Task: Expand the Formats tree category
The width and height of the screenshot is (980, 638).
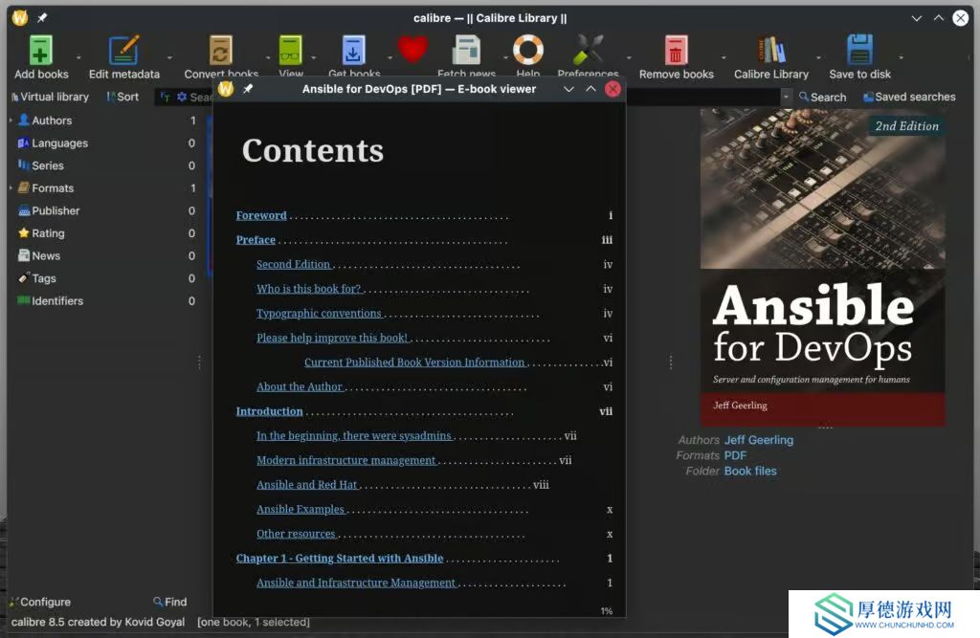Action: click(11, 187)
